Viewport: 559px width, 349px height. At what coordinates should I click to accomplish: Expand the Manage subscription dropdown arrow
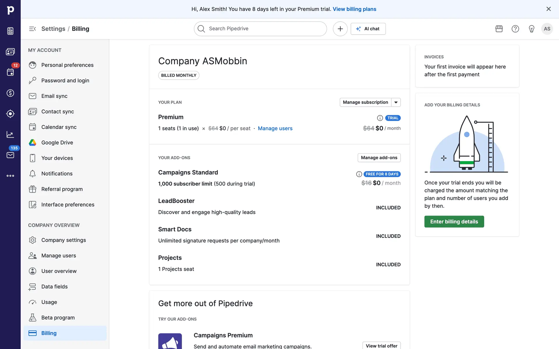tap(396, 102)
